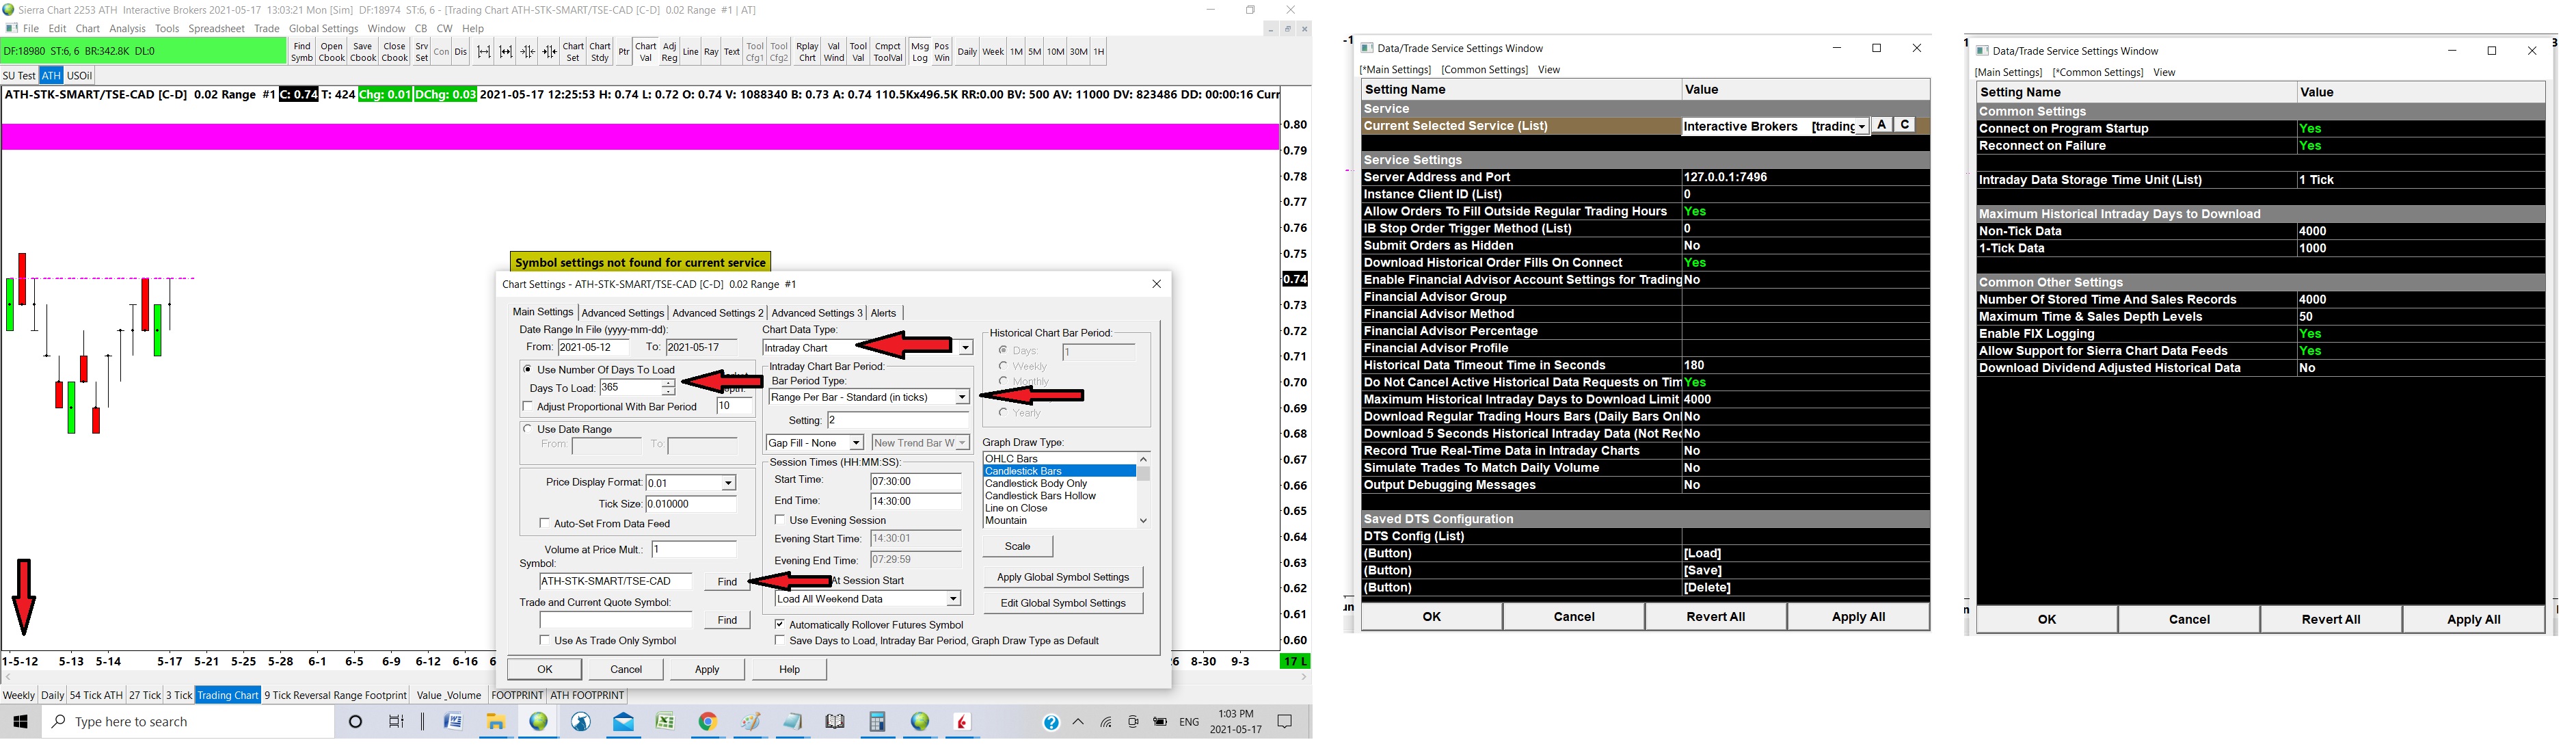Click the Msg Log toolbar button

click(919, 52)
